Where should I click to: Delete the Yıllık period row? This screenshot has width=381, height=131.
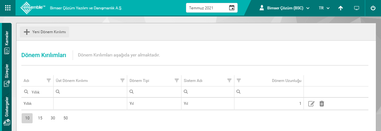click(322, 104)
